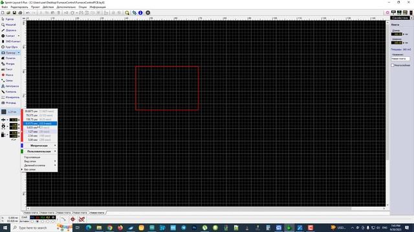The image size is (414, 232).
Task: Click the red crosshair icon in bottom bar
Action: (x=72, y=219)
